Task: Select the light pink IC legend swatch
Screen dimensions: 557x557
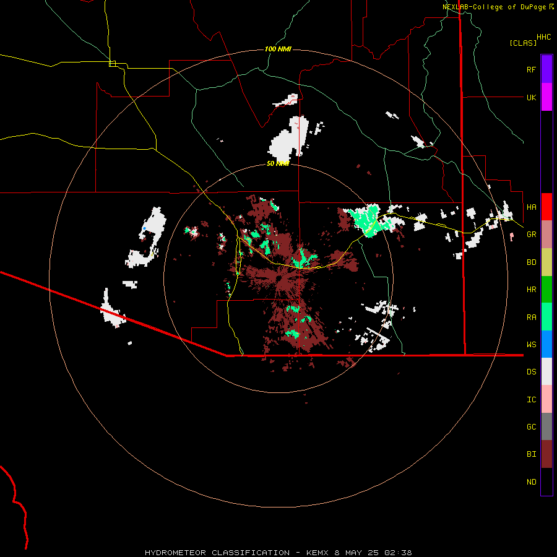Action: click(546, 399)
